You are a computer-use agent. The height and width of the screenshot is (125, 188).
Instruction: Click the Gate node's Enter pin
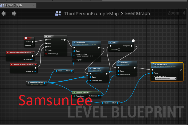[x=46, y=40]
